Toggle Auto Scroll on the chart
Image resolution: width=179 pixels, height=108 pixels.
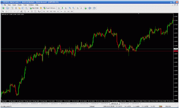pos(78,8)
